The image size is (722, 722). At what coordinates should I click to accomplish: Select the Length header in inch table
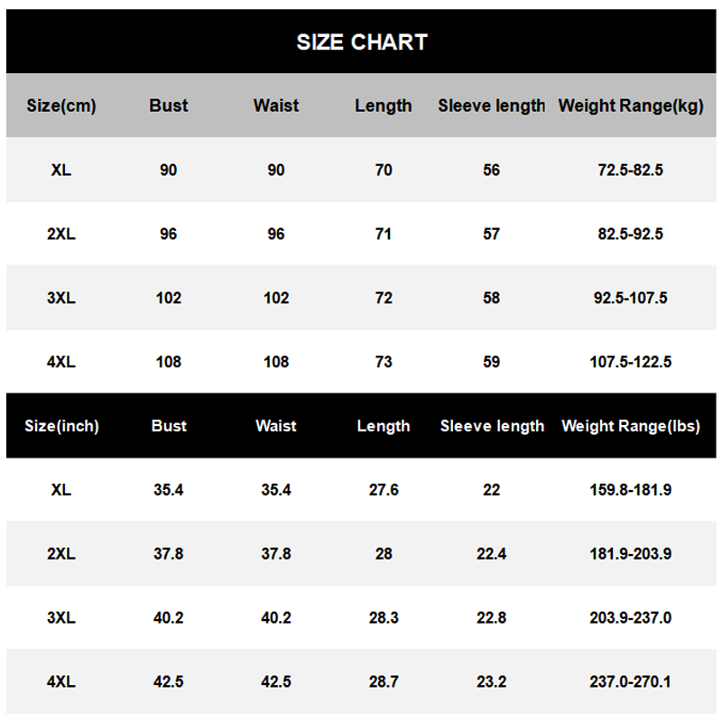384,426
